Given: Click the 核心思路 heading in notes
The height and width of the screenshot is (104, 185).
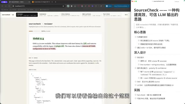Looking at the screenshot, I should point(140,32).
